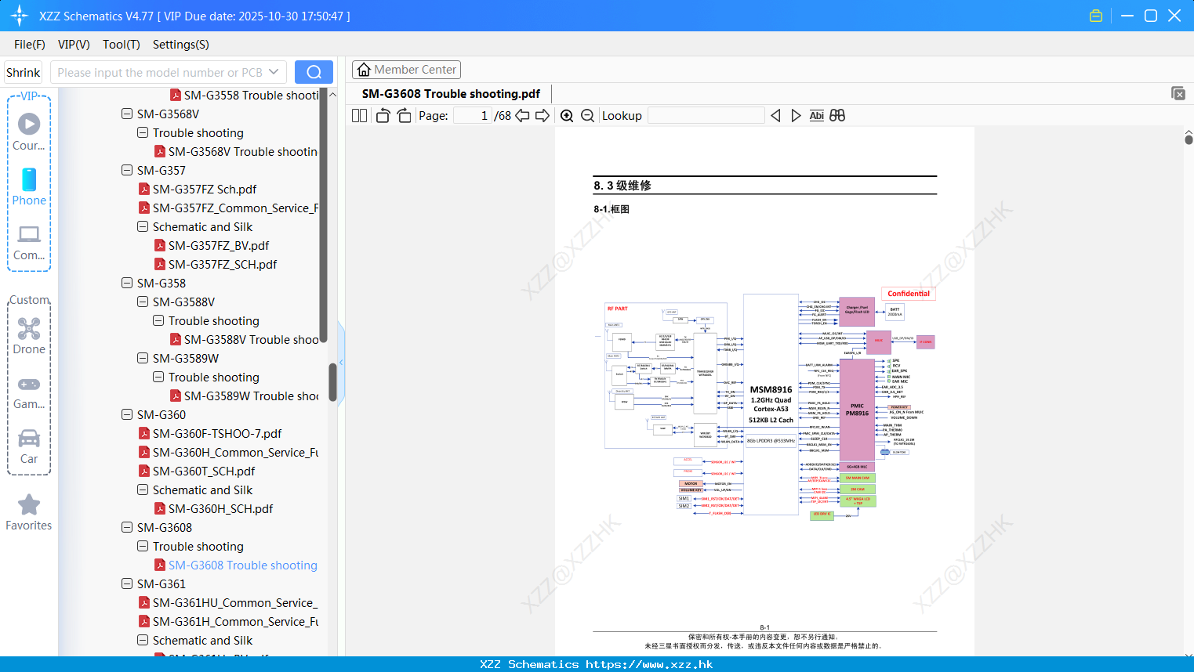Screen dimensions: 1194x672
Task: Open the www.xzz.hk link in the status bar
Action: pyautogui.click(x=649, y=664)
